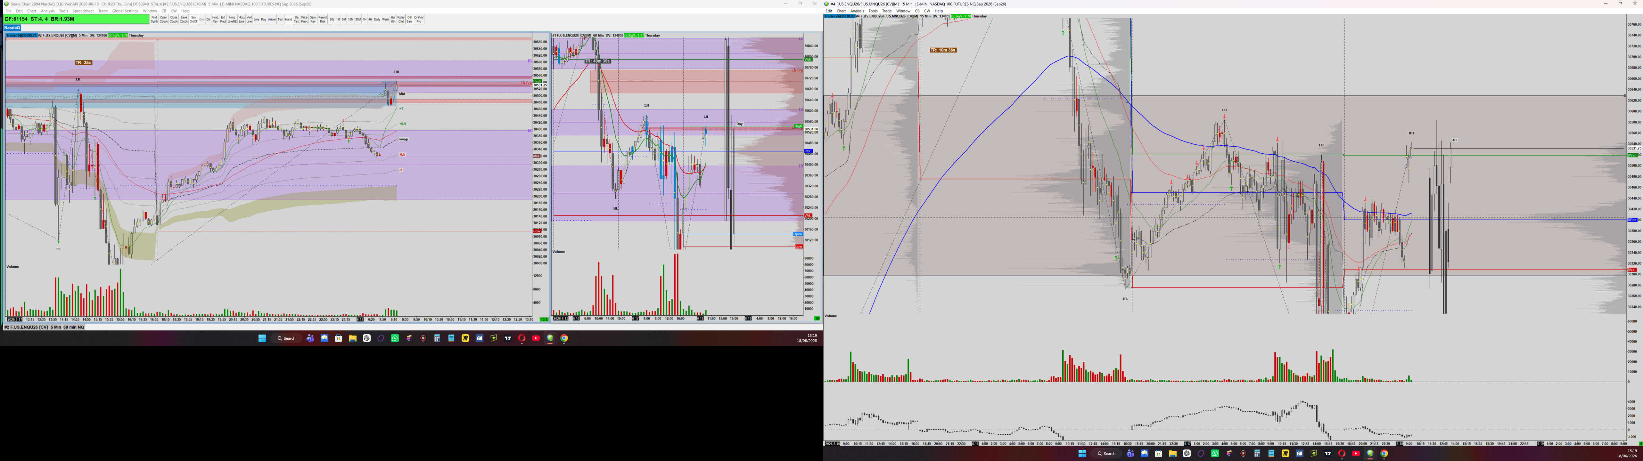Open ChatGPT from the taskbar
The height and width of the screenshot is (461, 1643).
[367, 338]
